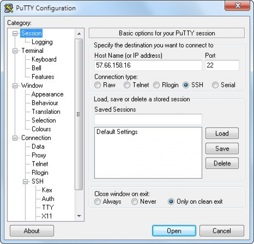
Task: Collapse the SSH subtree node
Action: click(x=25, y=182)
